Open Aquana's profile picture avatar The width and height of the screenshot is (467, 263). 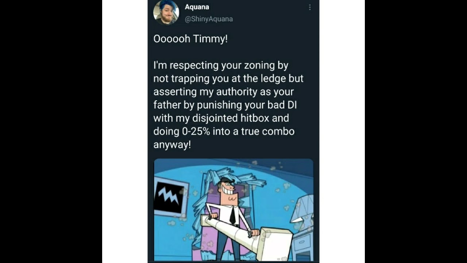[x=166, y=12]
